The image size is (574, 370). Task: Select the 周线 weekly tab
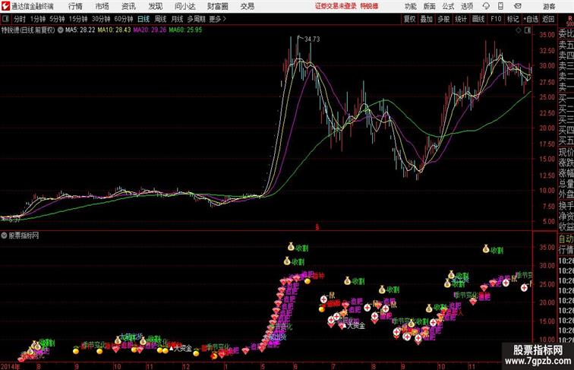[160, 19]
